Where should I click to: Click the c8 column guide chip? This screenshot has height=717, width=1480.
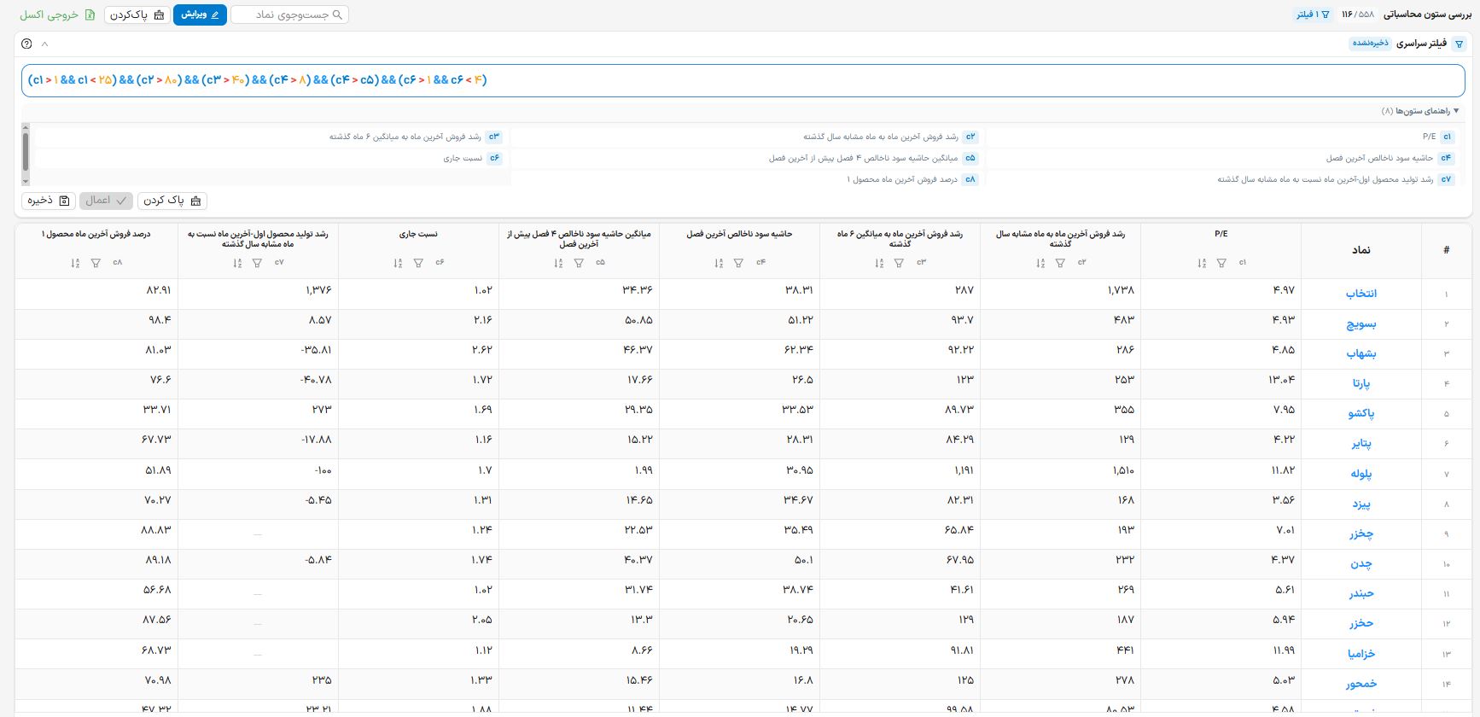(x=970, y=179)
